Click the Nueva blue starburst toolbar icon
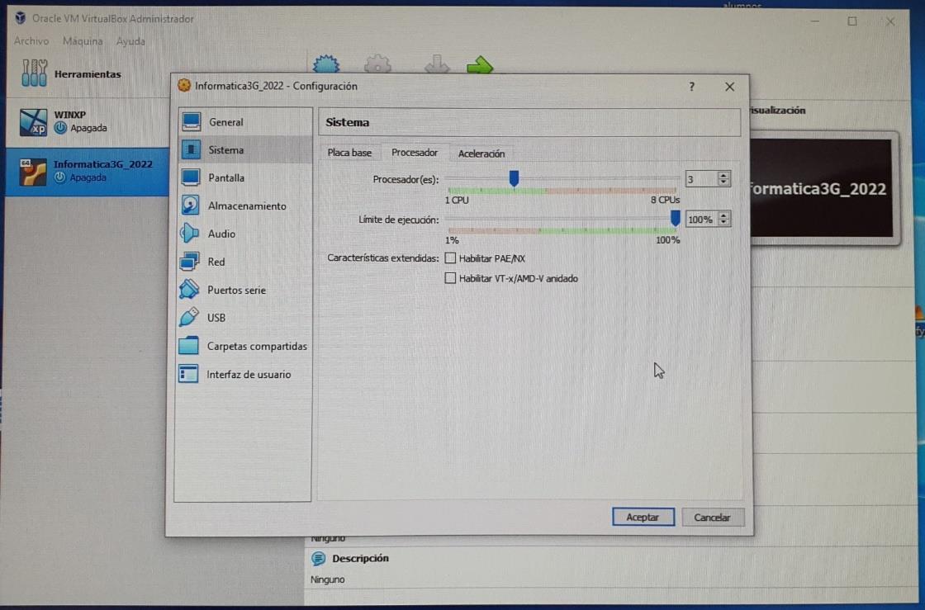Screen dimensions: 925x610 click(326, 64)
